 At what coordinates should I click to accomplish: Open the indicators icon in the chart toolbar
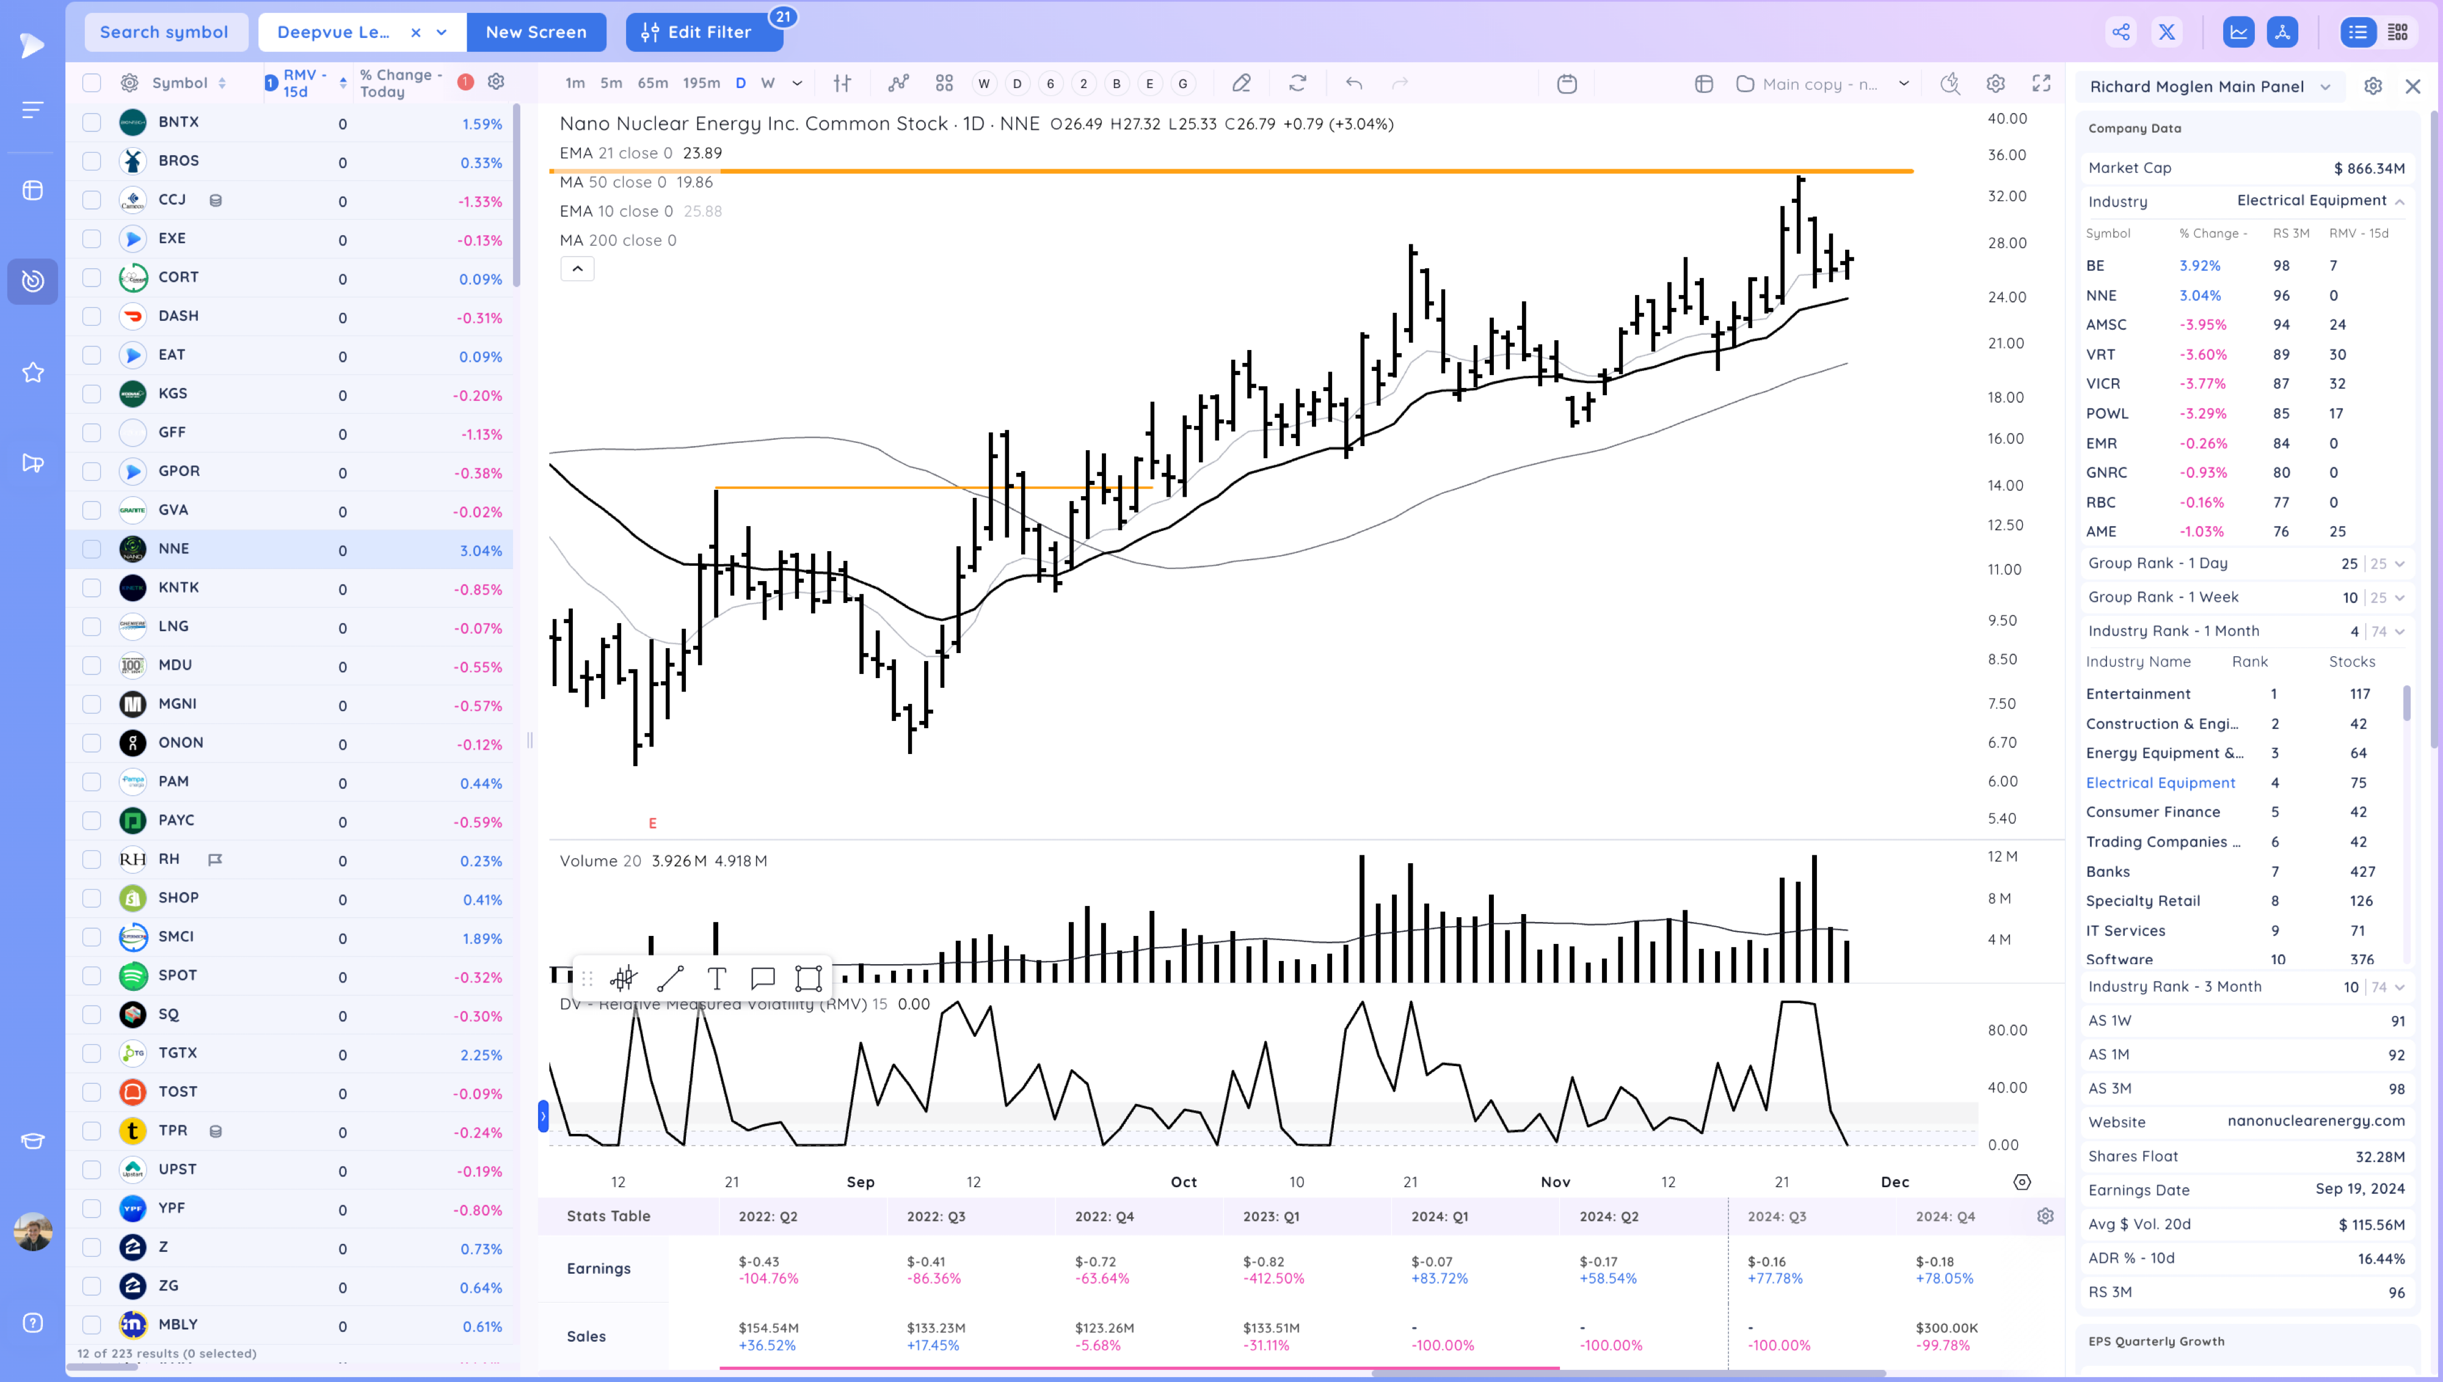pyautogui.click(x=898, y=84)
